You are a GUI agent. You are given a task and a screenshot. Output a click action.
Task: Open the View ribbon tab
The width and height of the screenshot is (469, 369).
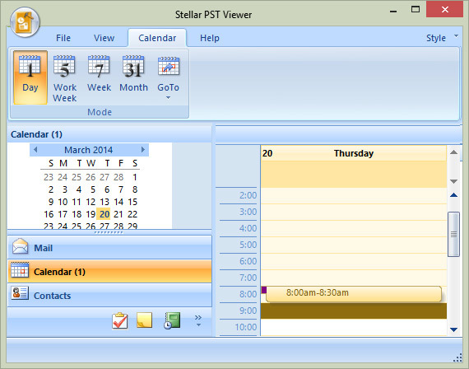(104, 38)
